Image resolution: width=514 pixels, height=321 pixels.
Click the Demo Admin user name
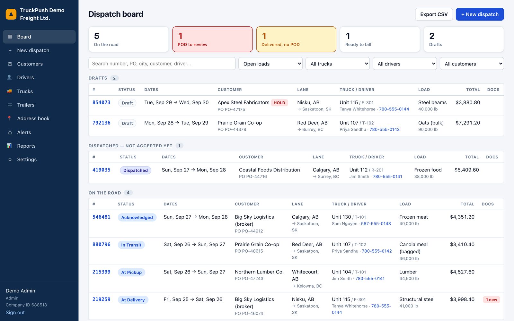tap(21, 291)
